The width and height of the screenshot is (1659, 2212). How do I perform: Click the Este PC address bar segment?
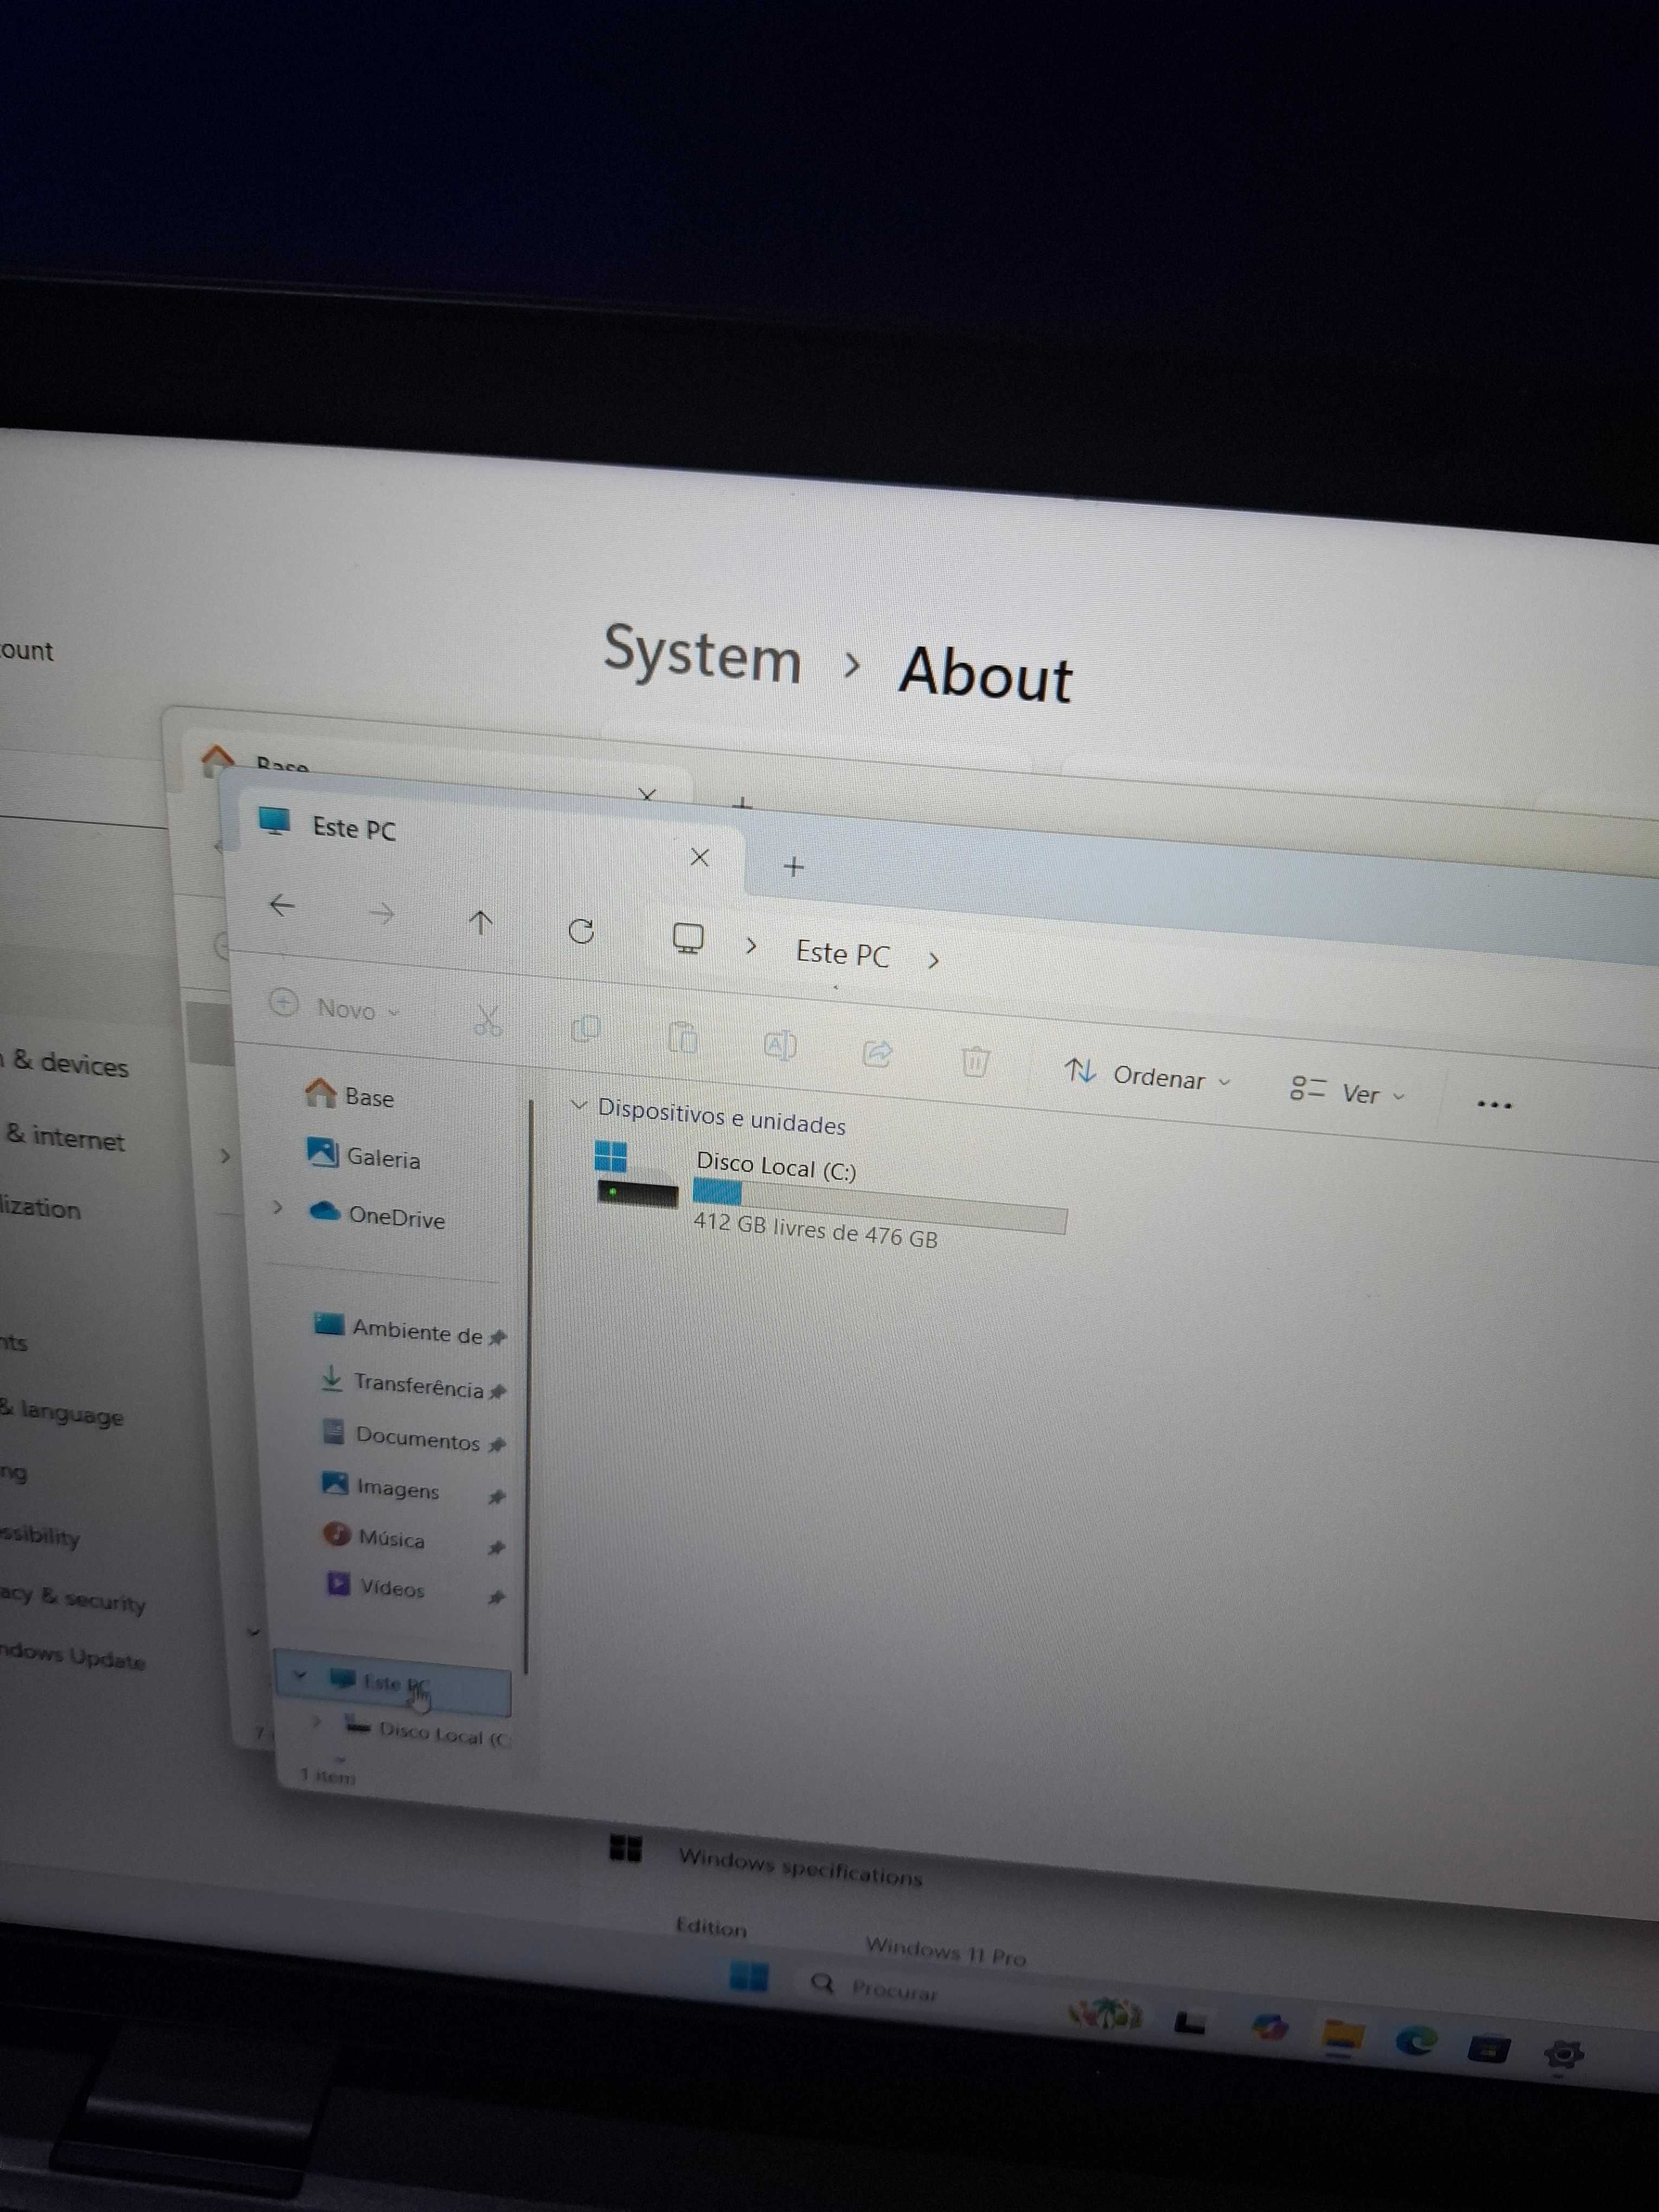click(842, 954)
